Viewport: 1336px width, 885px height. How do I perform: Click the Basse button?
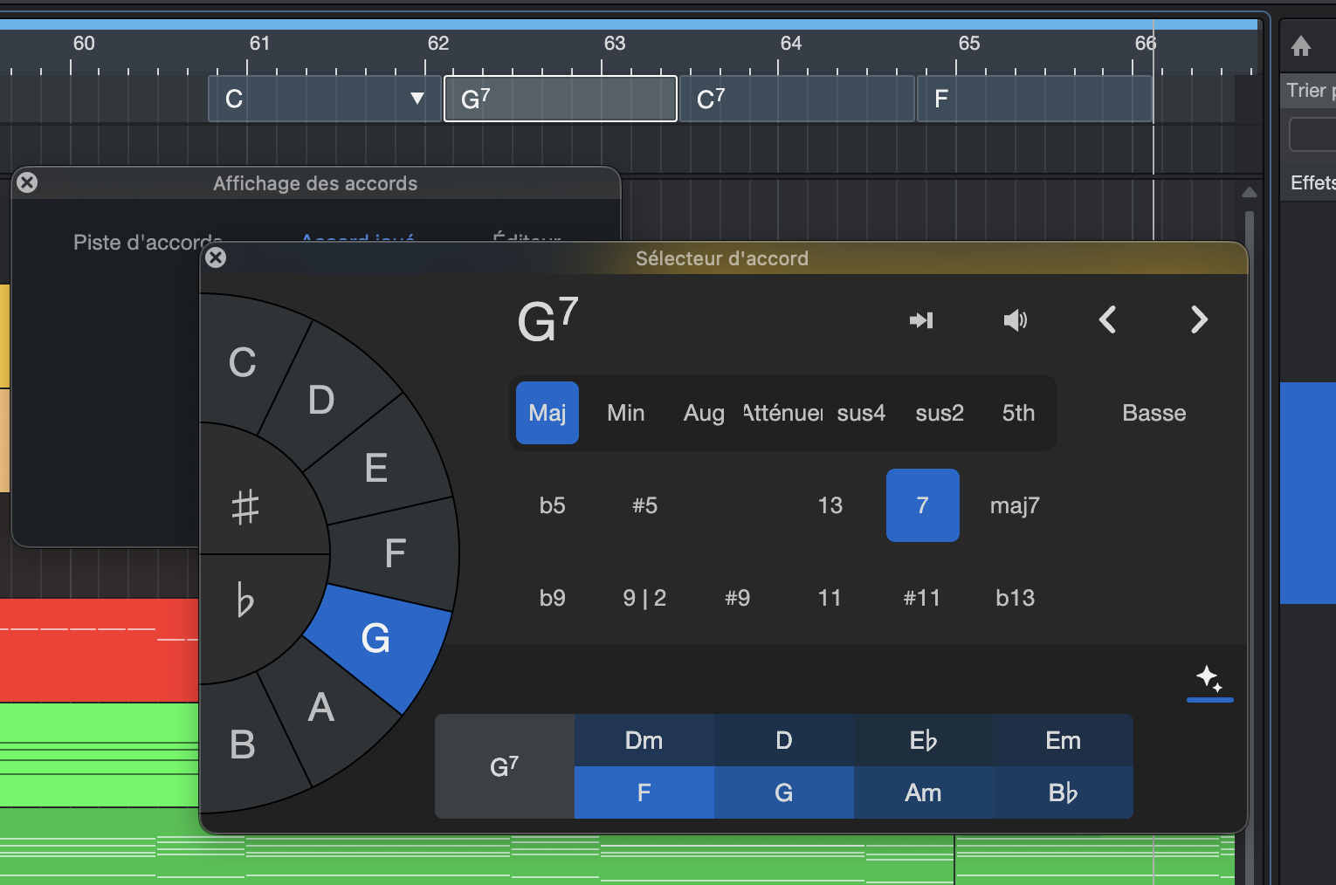(1154, 413)
